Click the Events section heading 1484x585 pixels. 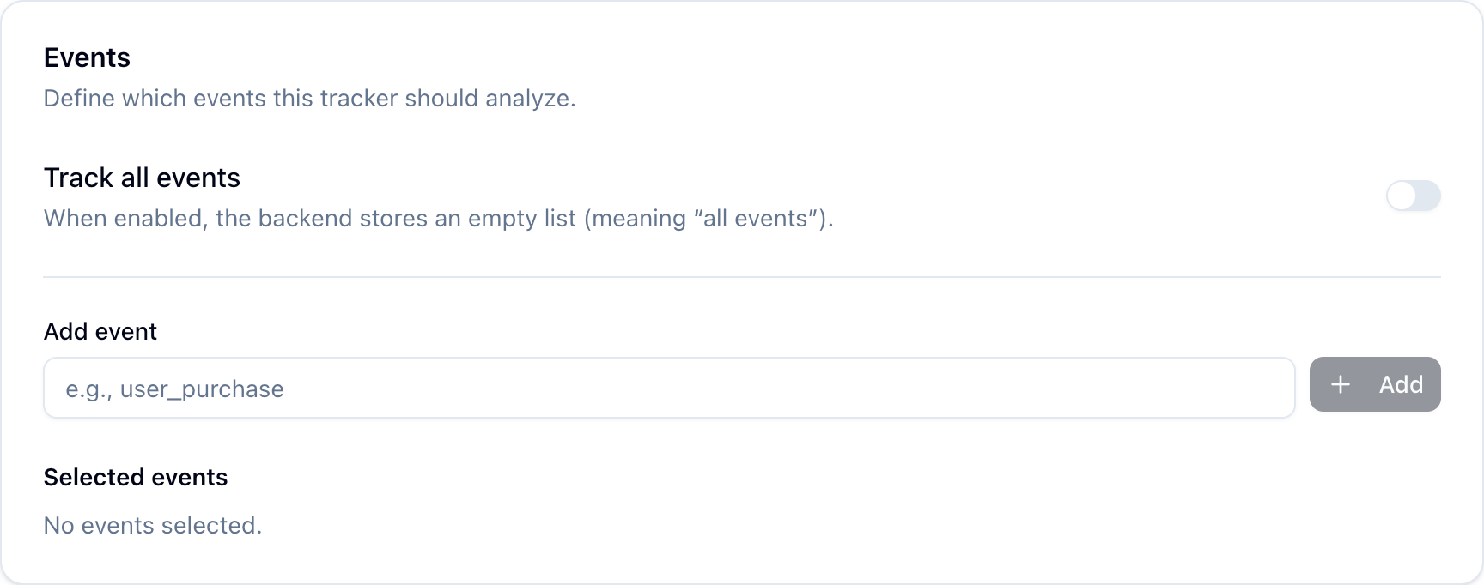[87, 57]
